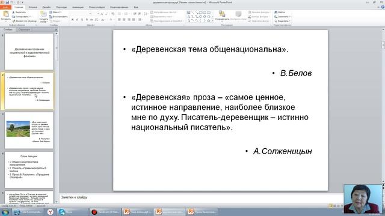
Task: Decrease list indent level
Action: (135, 14)
